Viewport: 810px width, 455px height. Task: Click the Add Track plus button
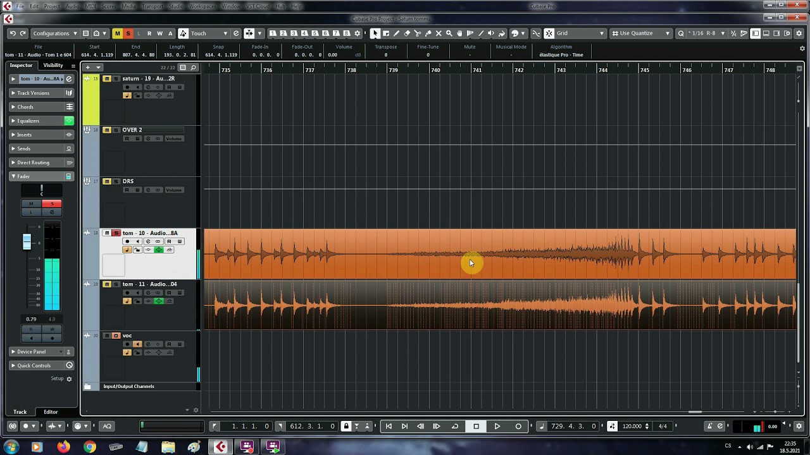(88, 68)
